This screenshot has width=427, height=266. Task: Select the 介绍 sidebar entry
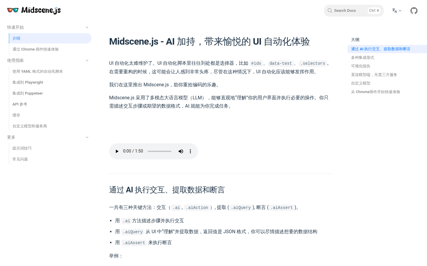click(x=16, y=38)
